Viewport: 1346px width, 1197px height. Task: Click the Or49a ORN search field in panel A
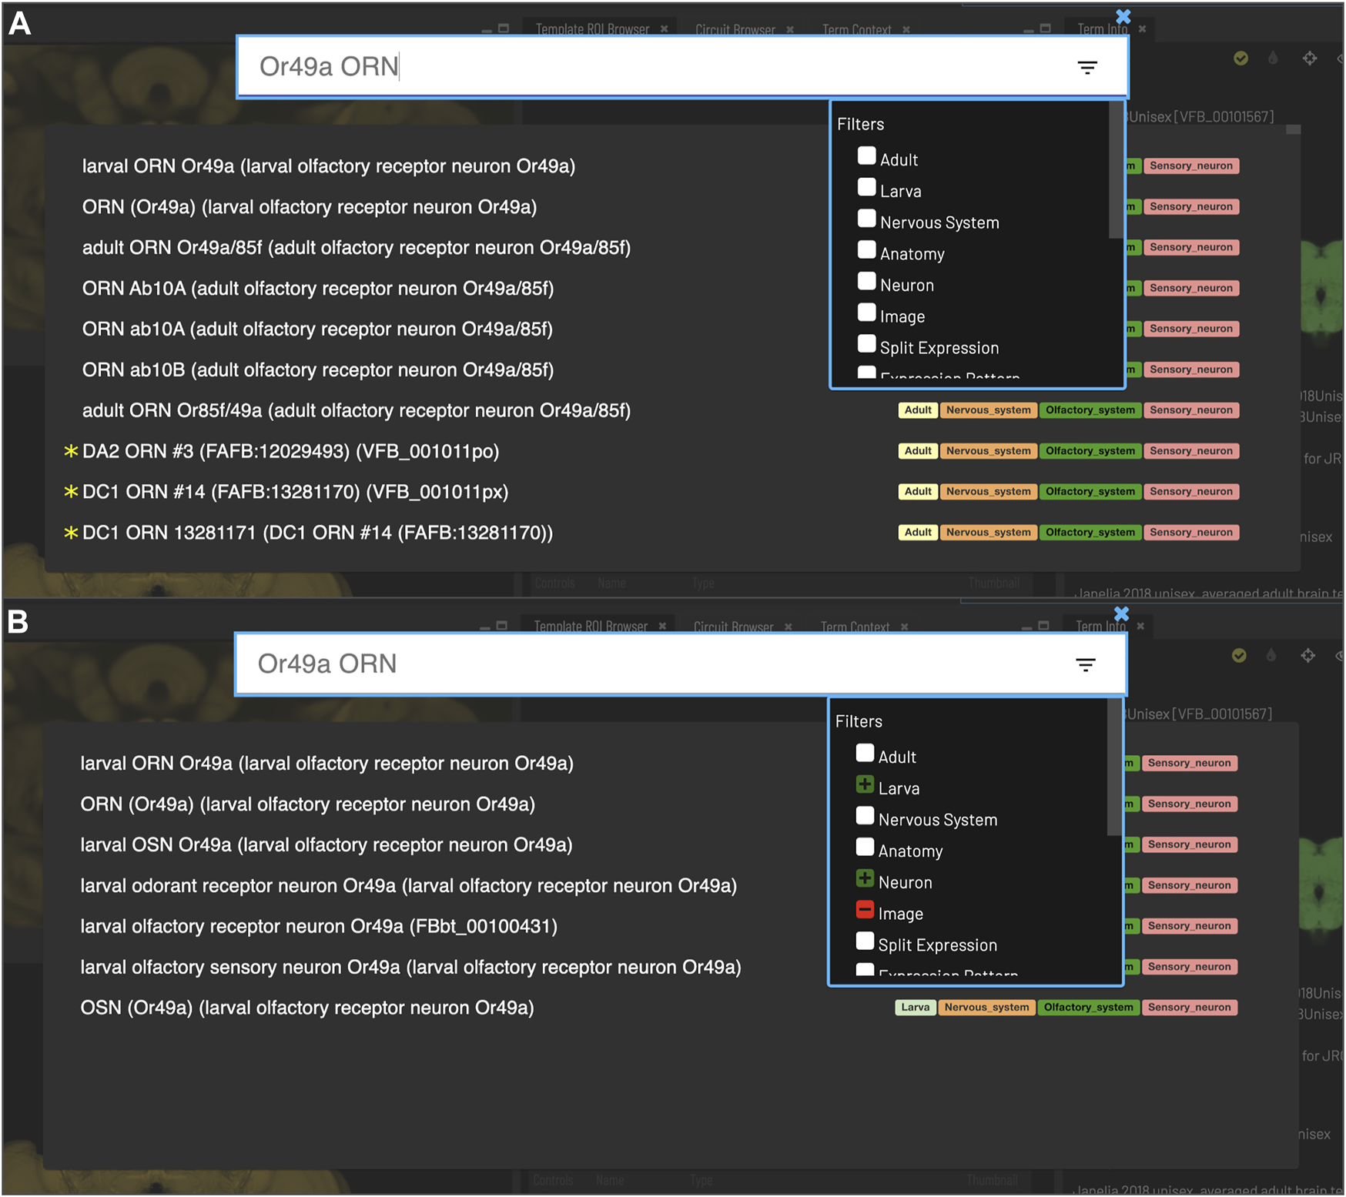pos(655,67)
